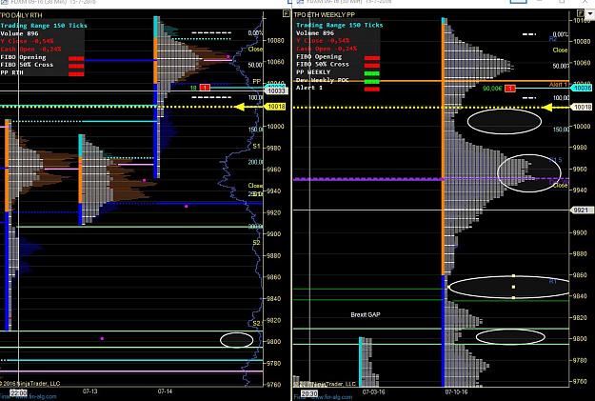Click the 'TPO DAILY RTH' chart title
This screenshot has height=401, width=595.
[21, 15]
